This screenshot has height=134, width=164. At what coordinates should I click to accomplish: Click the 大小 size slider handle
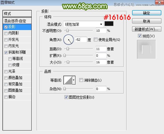68,62
